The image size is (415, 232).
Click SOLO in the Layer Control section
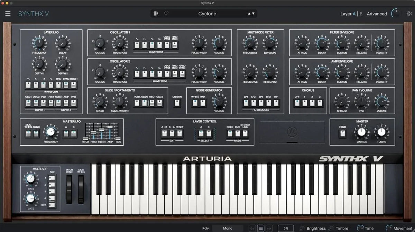[230, 133]
